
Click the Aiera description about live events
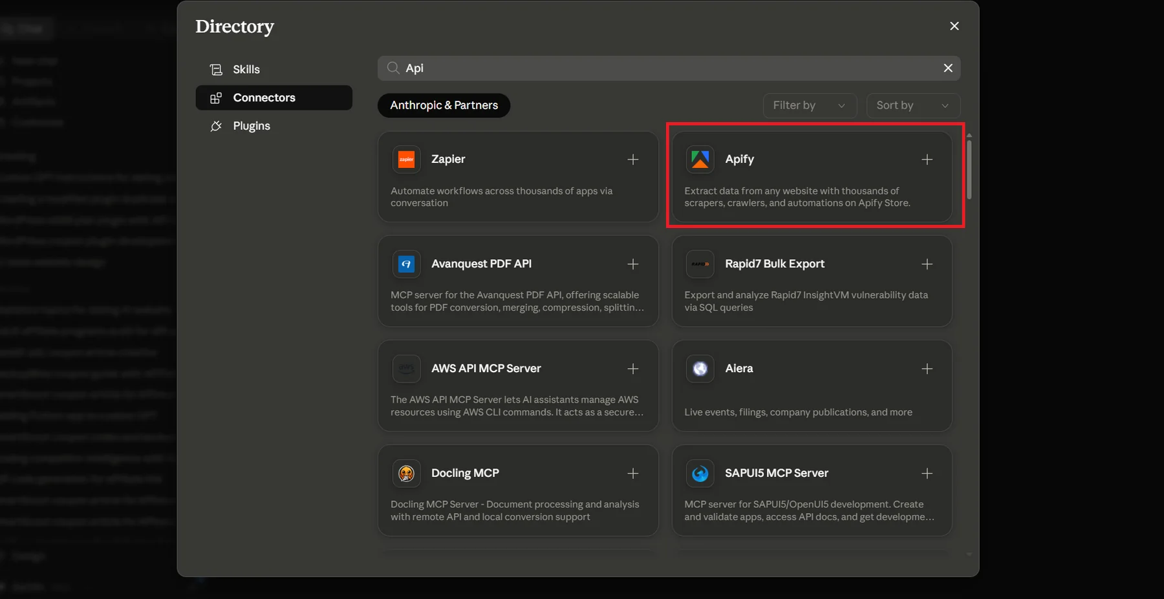pos(798,412)
